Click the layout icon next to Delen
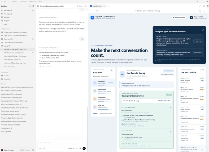This screenshot has width=209, height=152. pyautogui.click(x=86, y=6)
